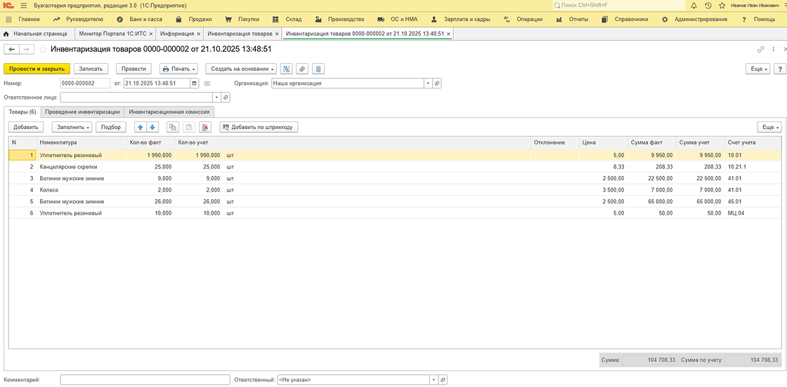
Task: Open the Печать dropdown menu
Action: [x=178, y=69]
